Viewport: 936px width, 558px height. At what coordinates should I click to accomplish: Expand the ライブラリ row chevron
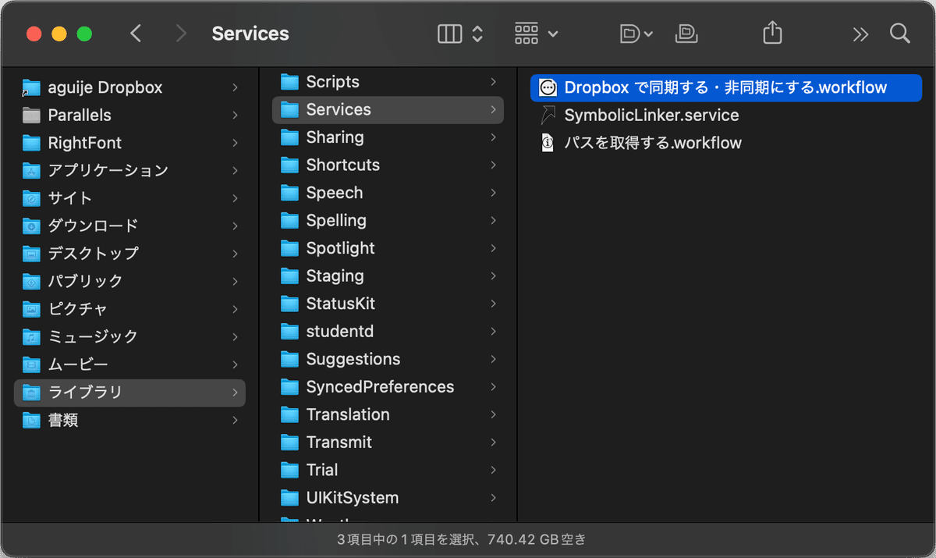point(235,393)
